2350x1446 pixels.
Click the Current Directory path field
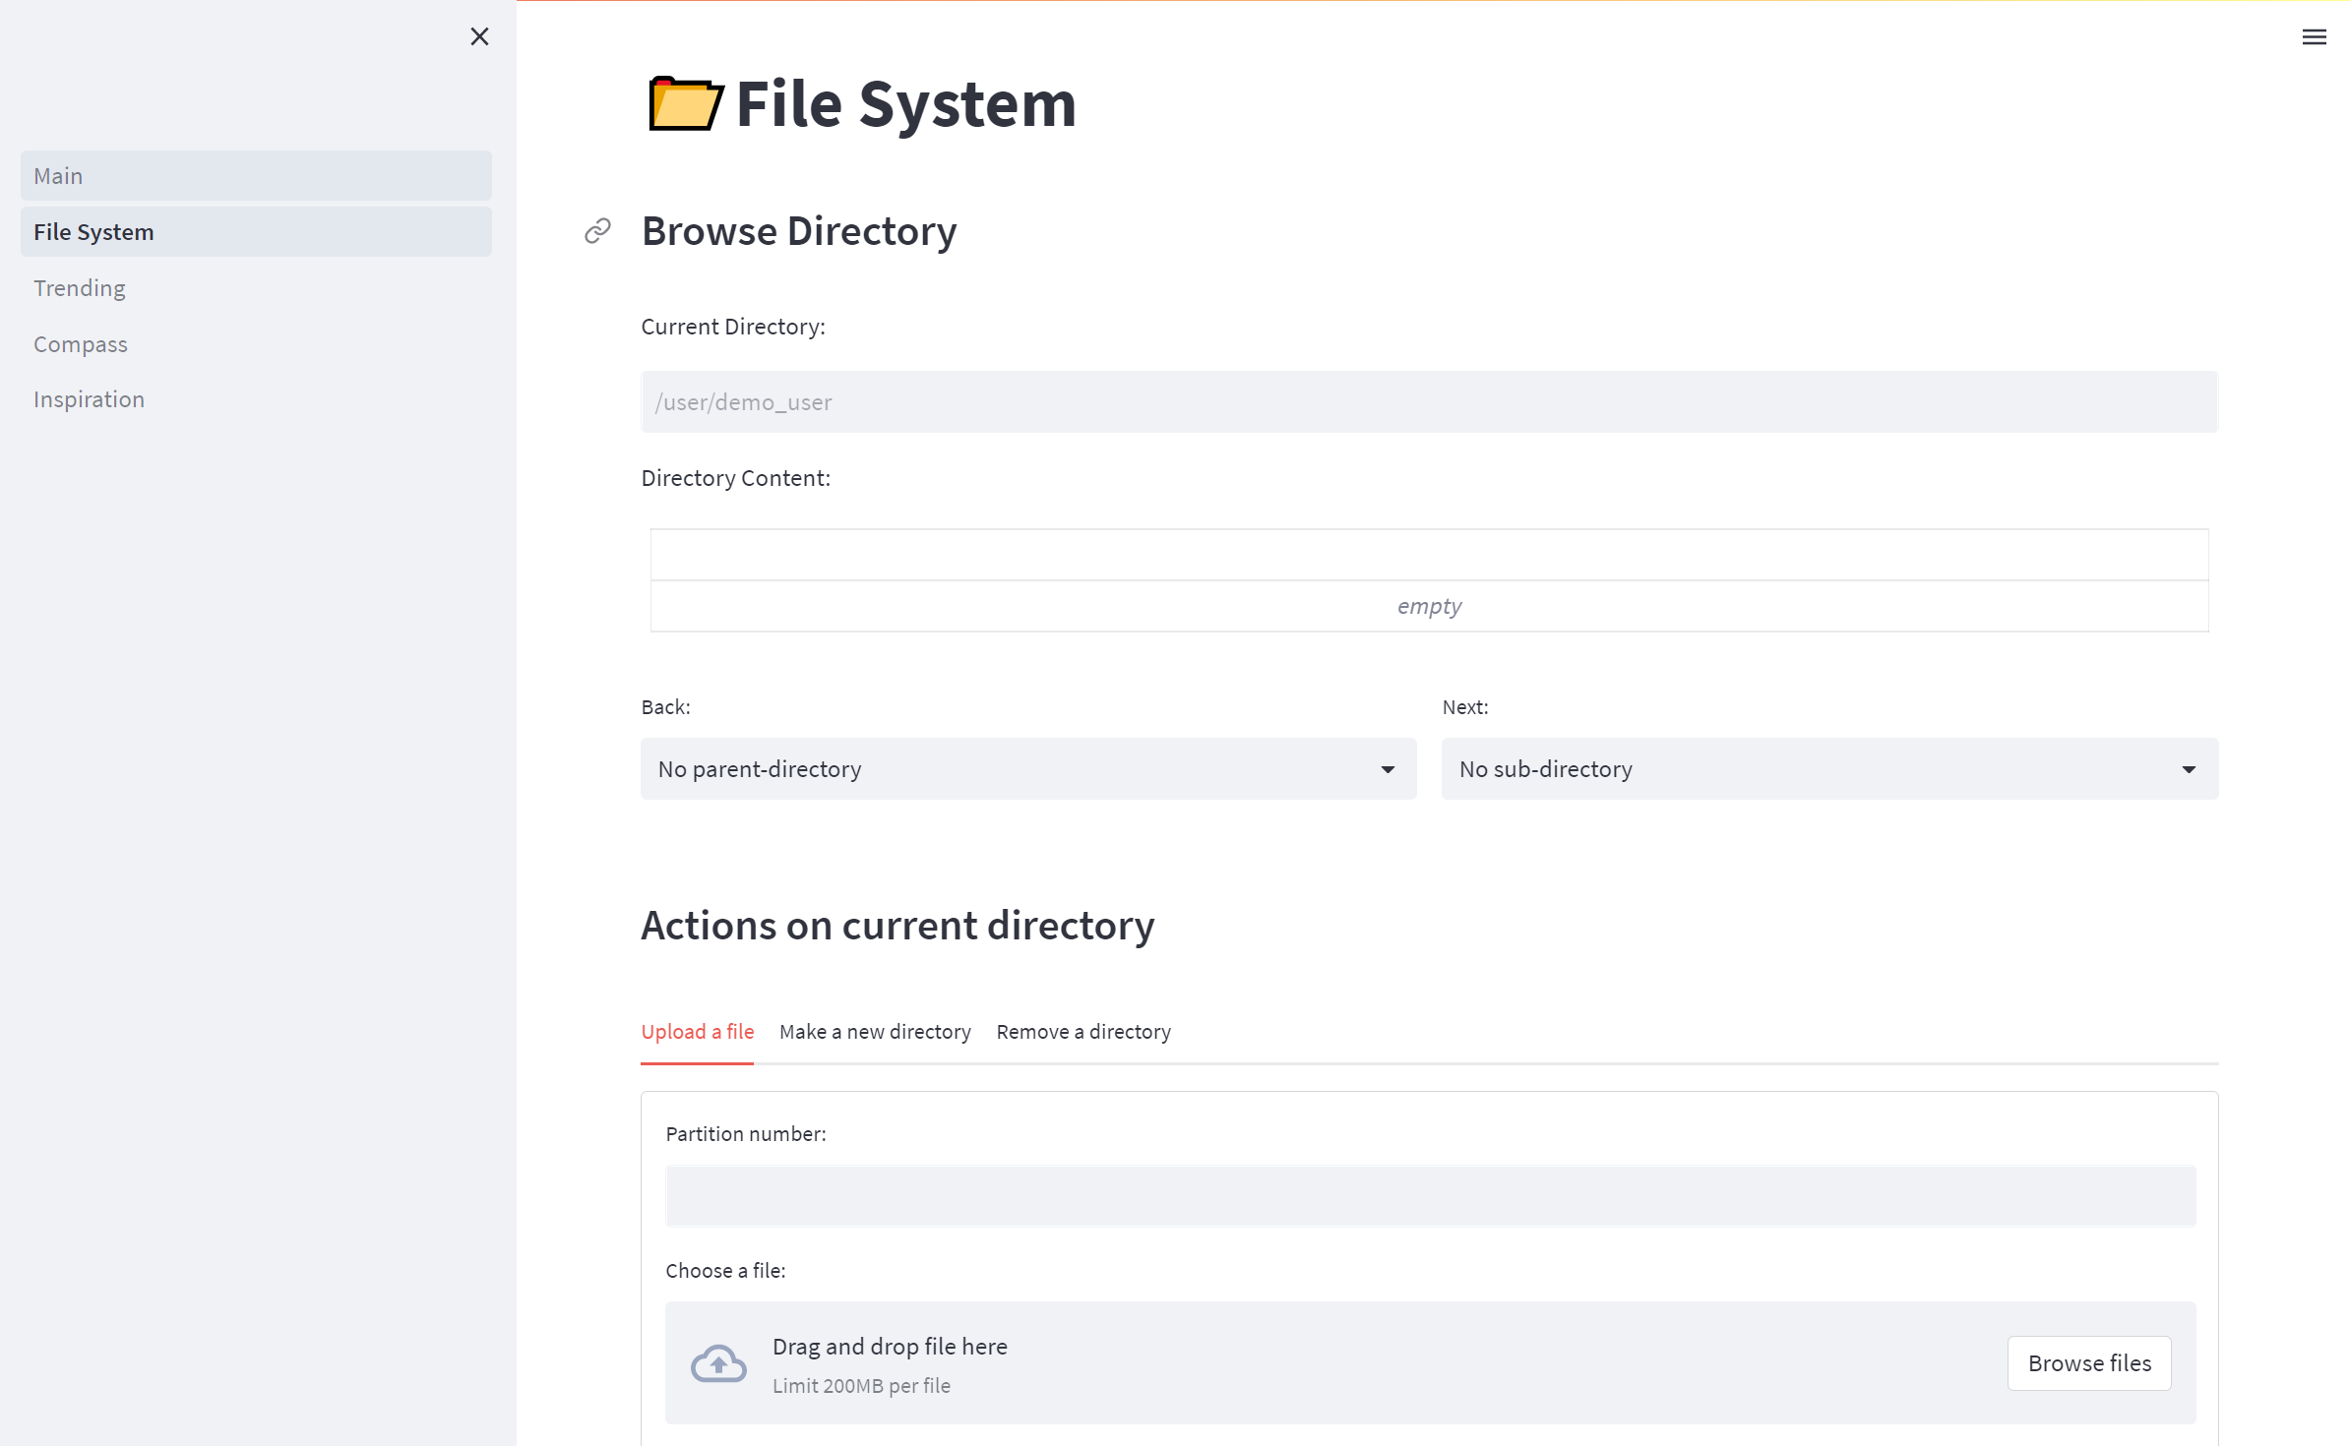pos(1429,402)
